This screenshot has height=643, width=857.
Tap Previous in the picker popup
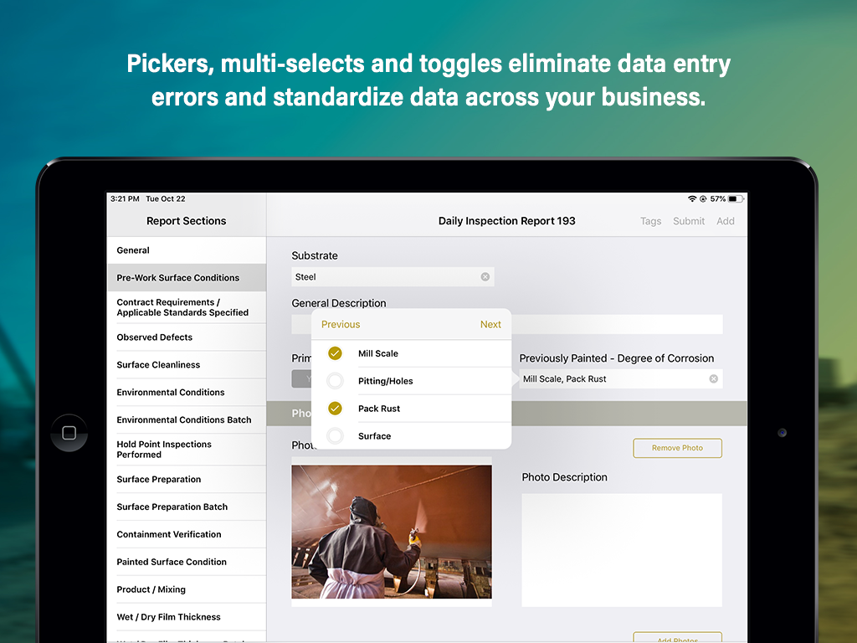(341, 324)
